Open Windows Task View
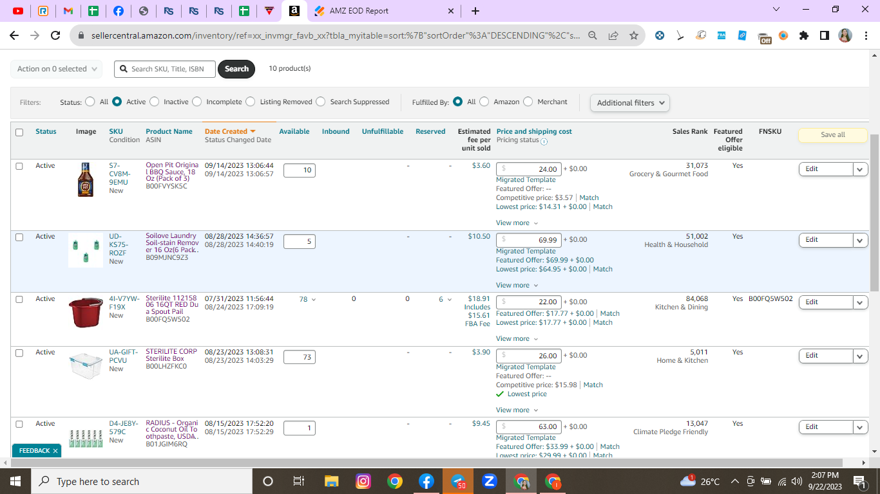This screenshot has width=880, height=494. pyautogui.click(x=298, y=481)
